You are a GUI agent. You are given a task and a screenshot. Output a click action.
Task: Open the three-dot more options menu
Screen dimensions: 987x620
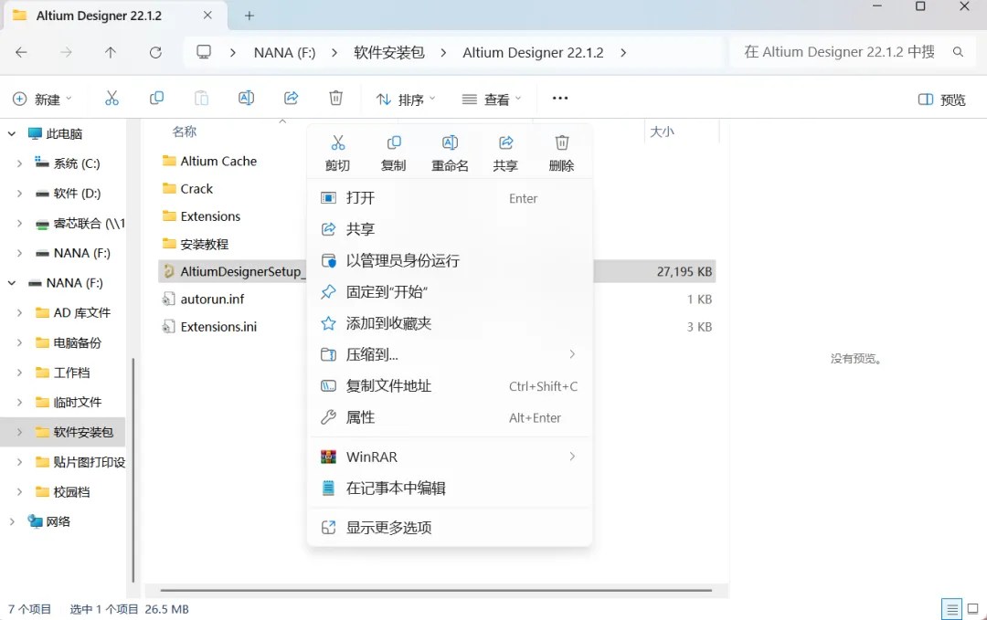[560, 98]
